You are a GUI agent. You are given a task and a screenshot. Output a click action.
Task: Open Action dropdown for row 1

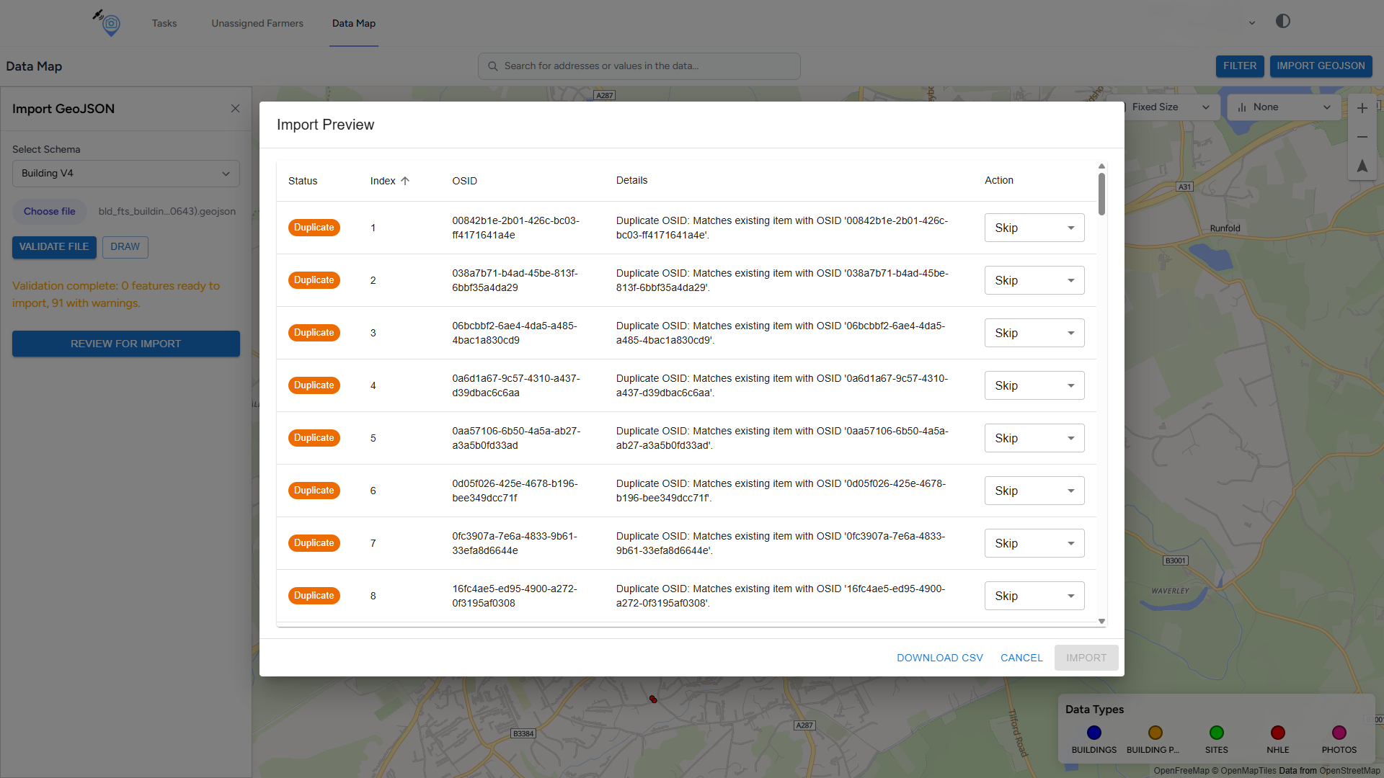(1034, 228)
